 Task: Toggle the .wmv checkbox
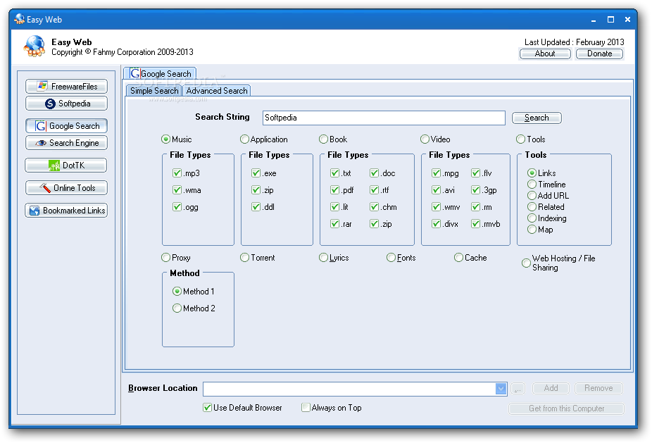tap(436, 207)
